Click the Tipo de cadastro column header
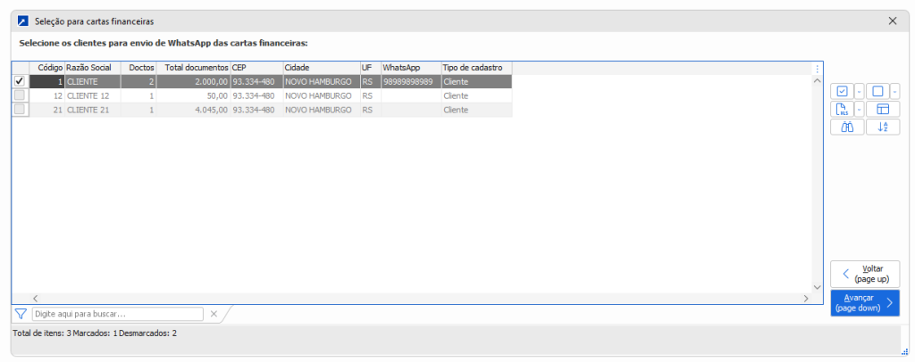The height and width of the screenshot is (362, 915). [477, 68]
